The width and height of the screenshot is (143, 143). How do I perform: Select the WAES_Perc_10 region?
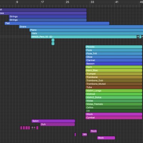[x=84, y=37]
